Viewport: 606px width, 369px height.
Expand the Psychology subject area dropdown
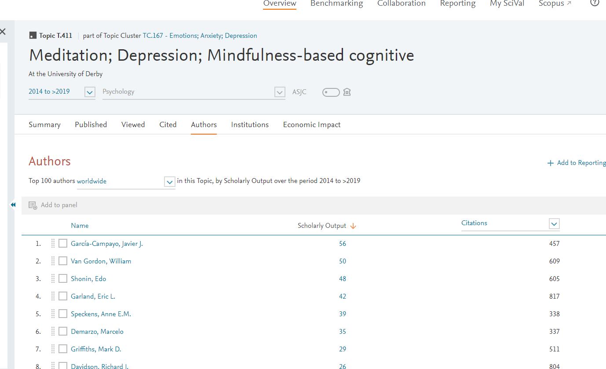[280, 92]
